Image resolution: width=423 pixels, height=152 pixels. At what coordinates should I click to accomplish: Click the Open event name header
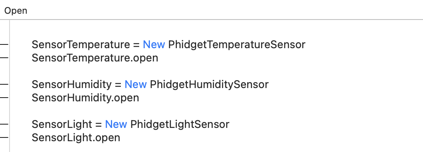point(16,11)
